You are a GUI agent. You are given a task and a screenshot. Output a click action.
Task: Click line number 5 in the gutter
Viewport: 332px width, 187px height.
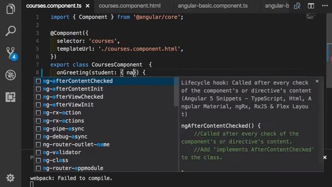[37, 49]
